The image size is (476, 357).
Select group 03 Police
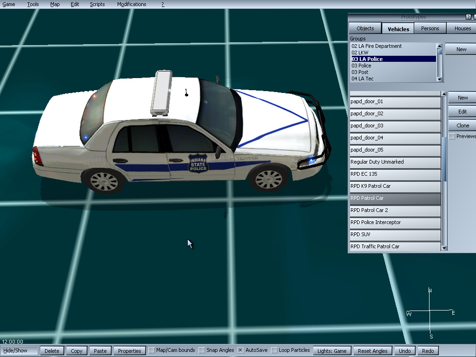tap(393, 66)
